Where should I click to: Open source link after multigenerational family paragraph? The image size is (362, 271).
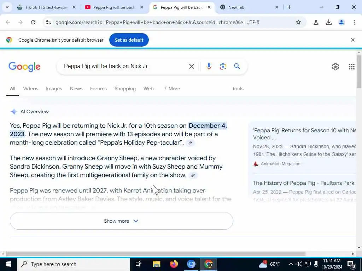[193, 175]
